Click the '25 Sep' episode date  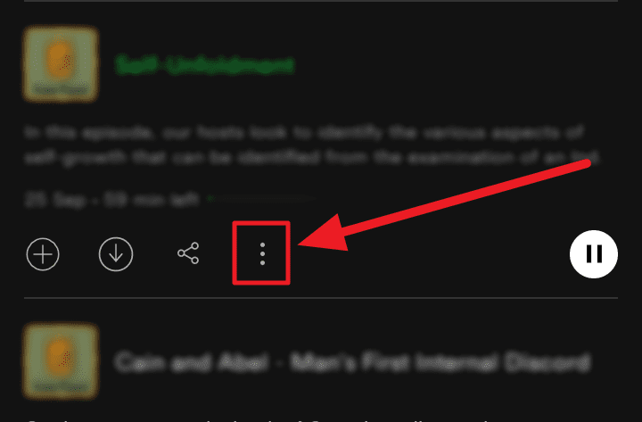(55, 200)
